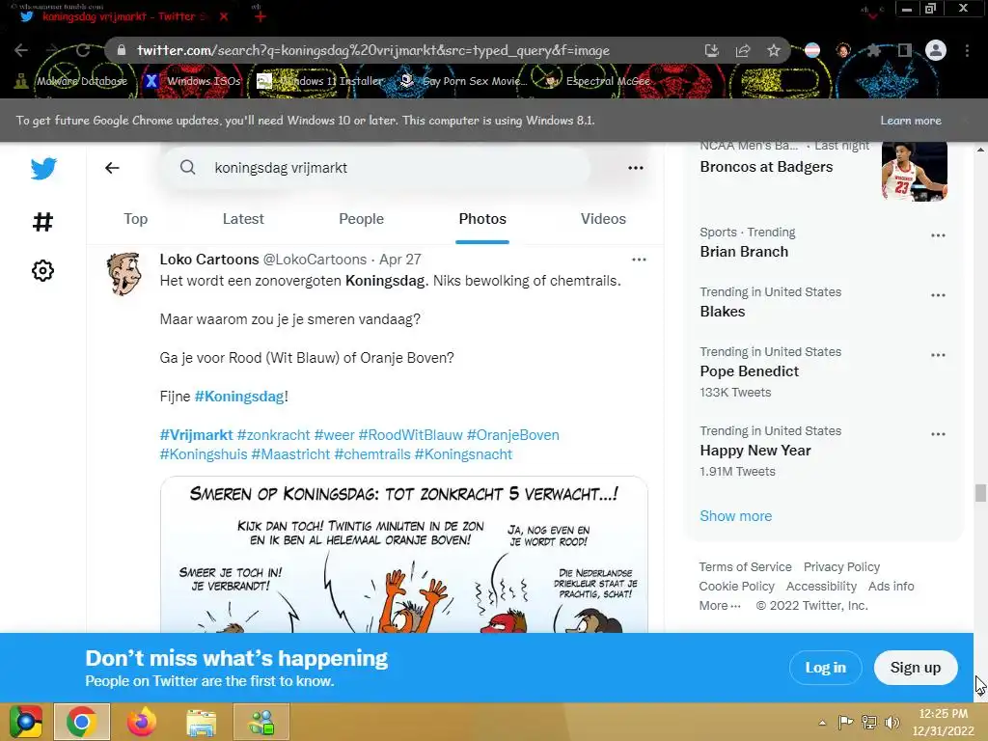
Task: Go back with the search page arrow
Action: tap(112, 168)
